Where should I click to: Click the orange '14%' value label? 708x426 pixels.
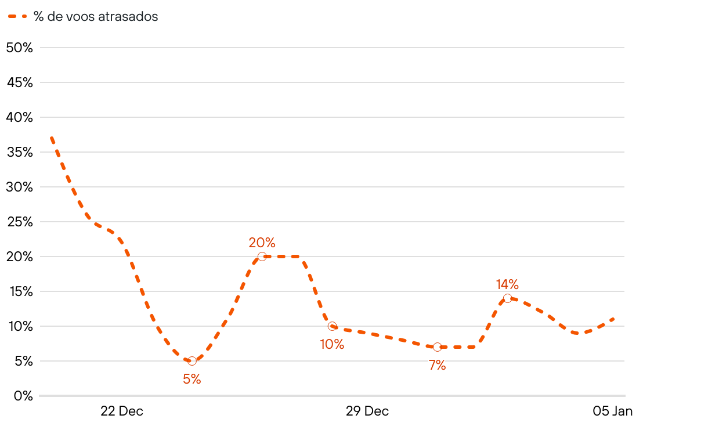(507, 284)
